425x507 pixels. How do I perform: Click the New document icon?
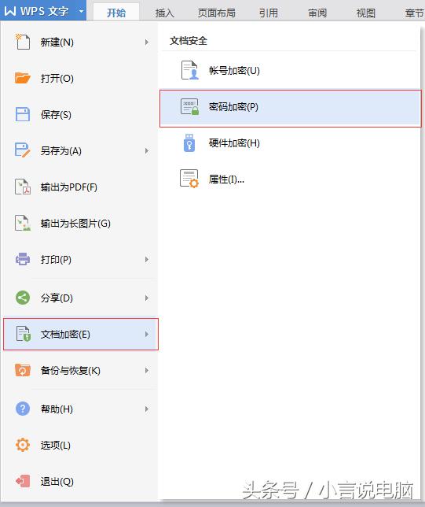click(x=23, y=42)
